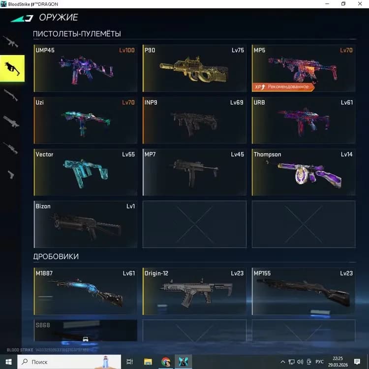The height and width of the screenshot is (369, 369).
Task: Open File Explorer from the taskbar
Action: tap(148, 362)
